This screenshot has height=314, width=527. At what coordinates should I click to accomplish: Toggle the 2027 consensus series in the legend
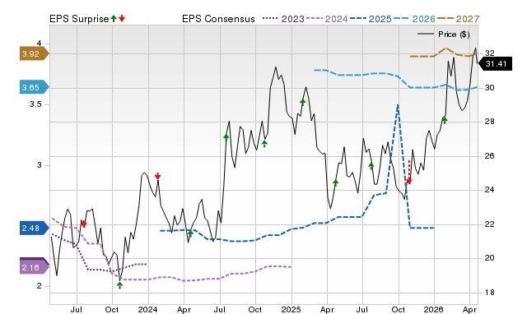(x=458, y=19)
